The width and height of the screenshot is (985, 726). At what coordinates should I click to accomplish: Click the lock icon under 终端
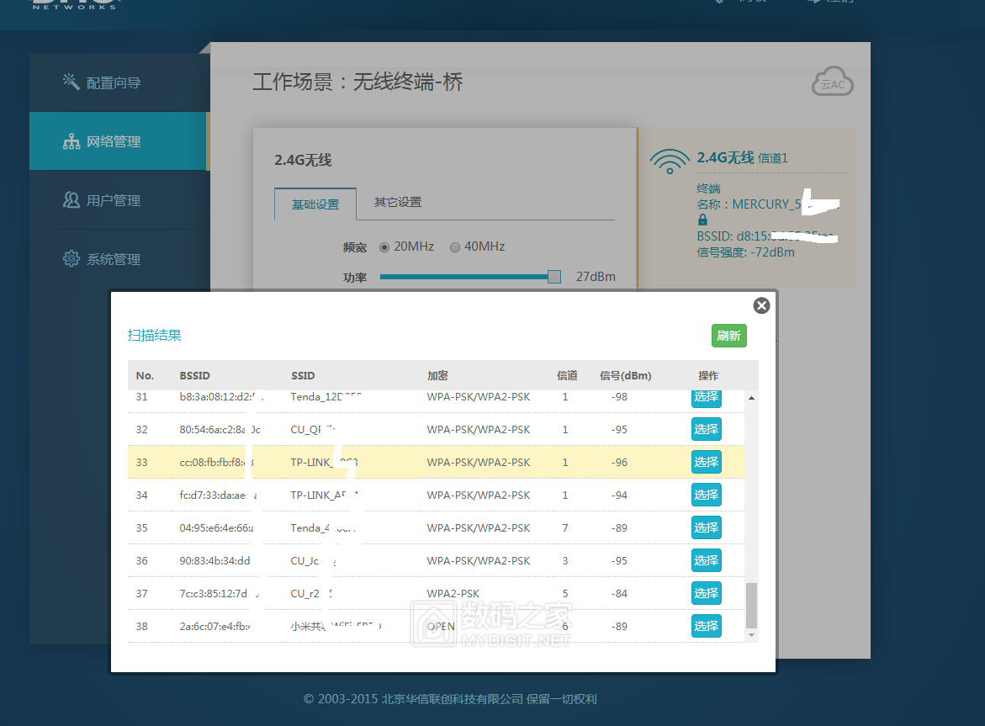[x=702, y=219]
